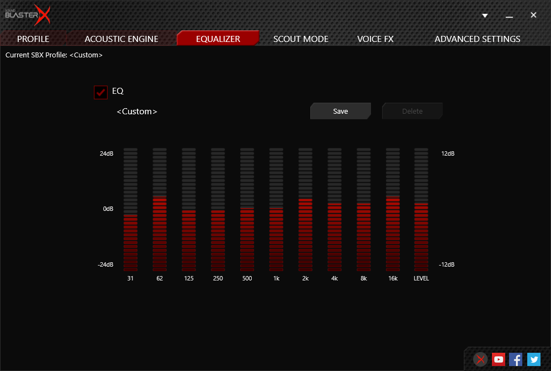Viewport: 551px width, 371px height.
Task: Open the Acoustic Engine tab
Action: (x=121, y=39)
